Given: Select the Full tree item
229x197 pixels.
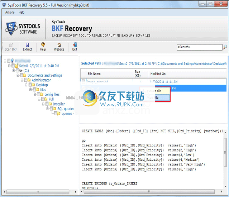Looking at the screenshot, I should coord(51,99).
